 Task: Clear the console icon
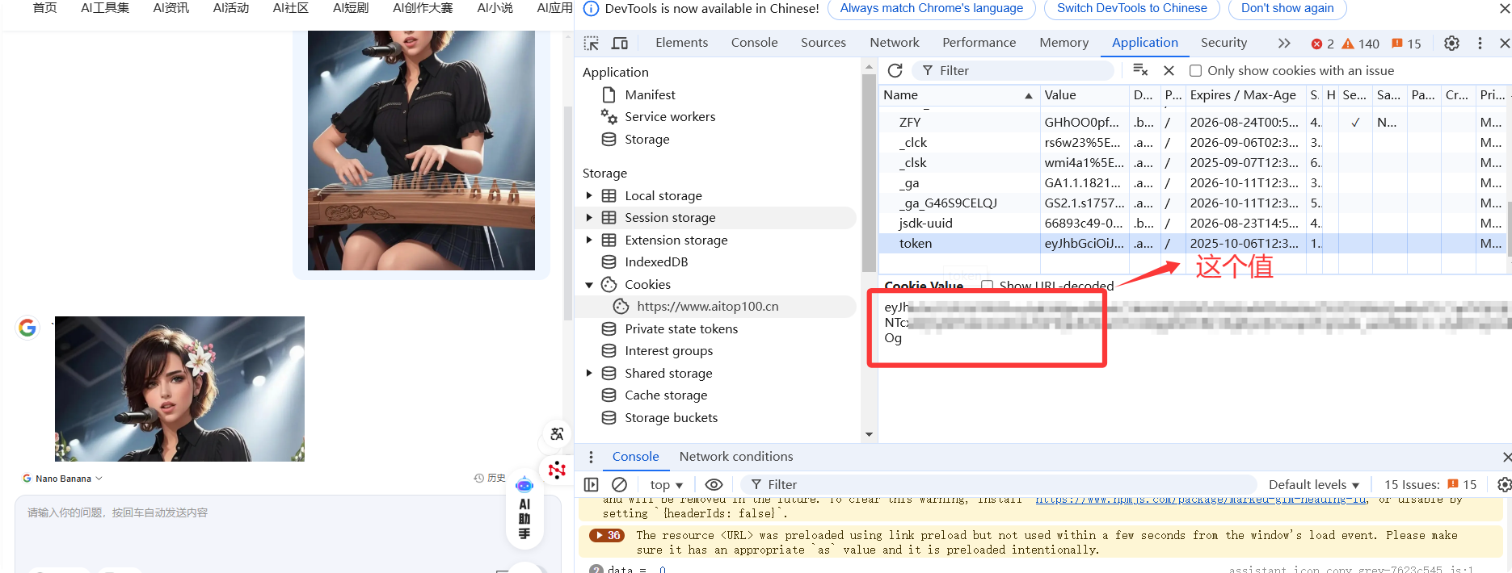[620, 484]
